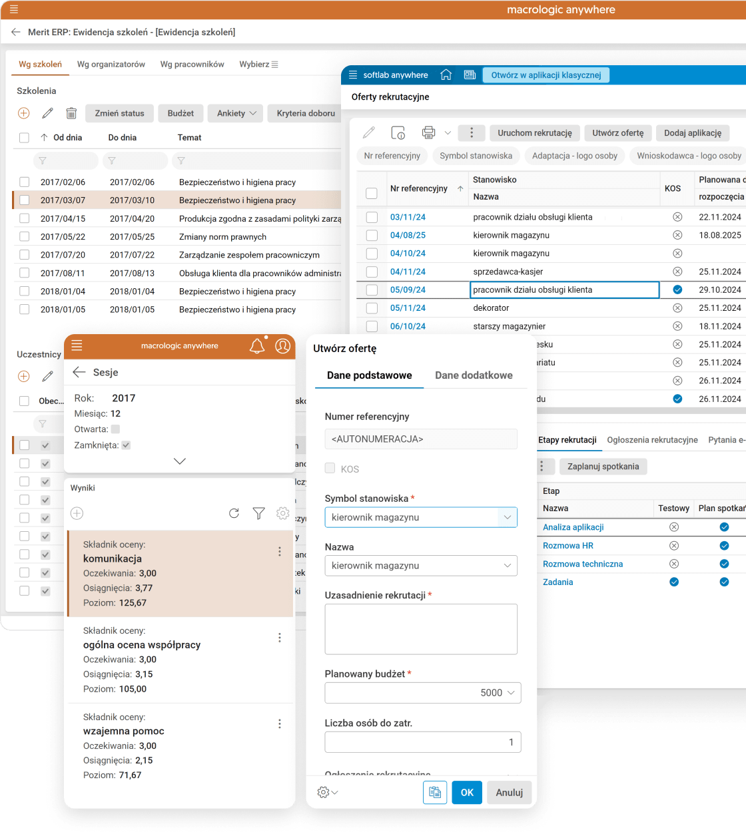This screenshot has width=746, height=836.
Task: Switch to the Dane dodatkowe tab
Action: tap(474, 375)
